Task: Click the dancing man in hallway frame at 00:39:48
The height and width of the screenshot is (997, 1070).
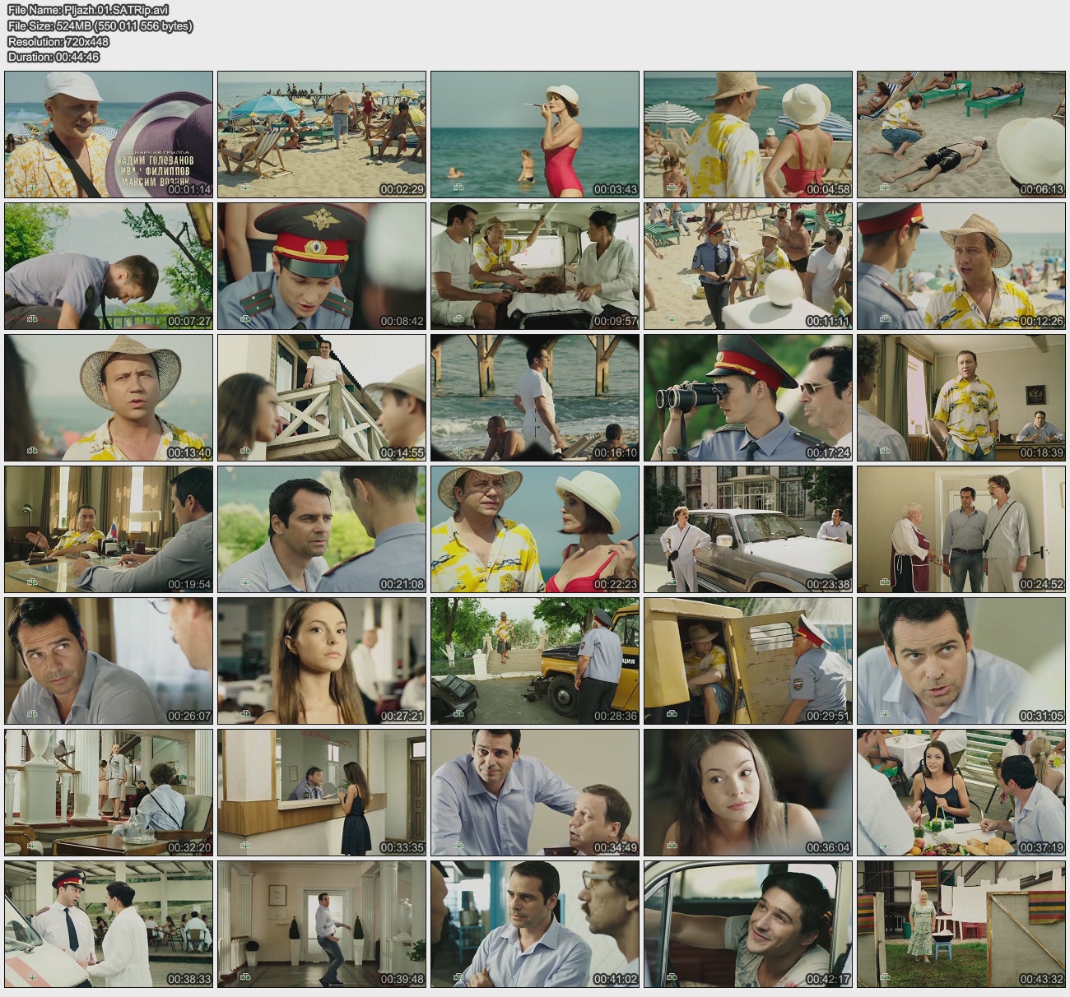Action: coord(322,924)
